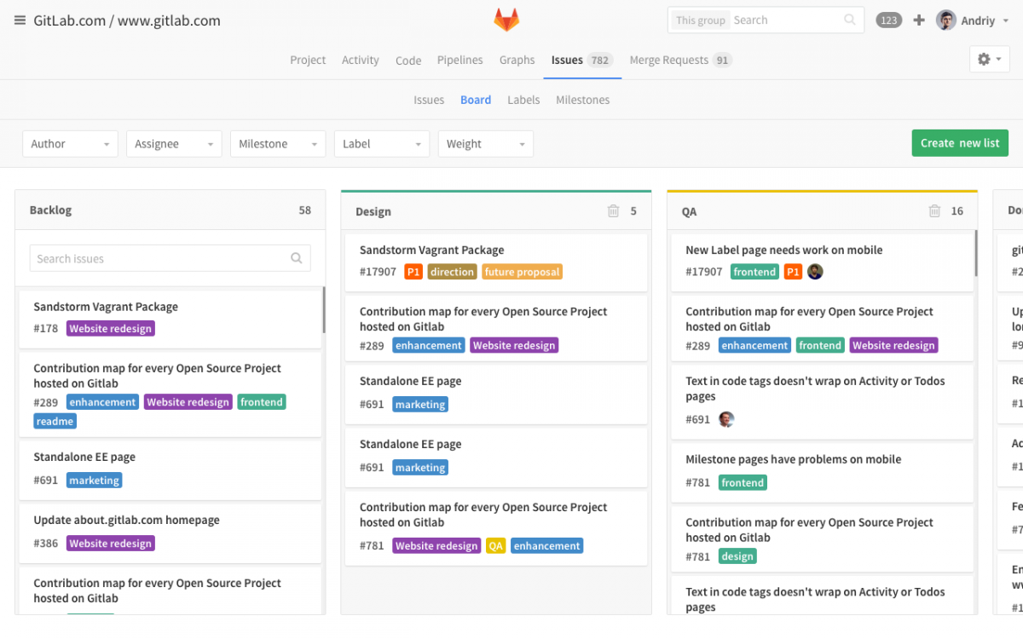Click the Create new list button
This screenshot has height=639, width=1023.
click(960, 142)
